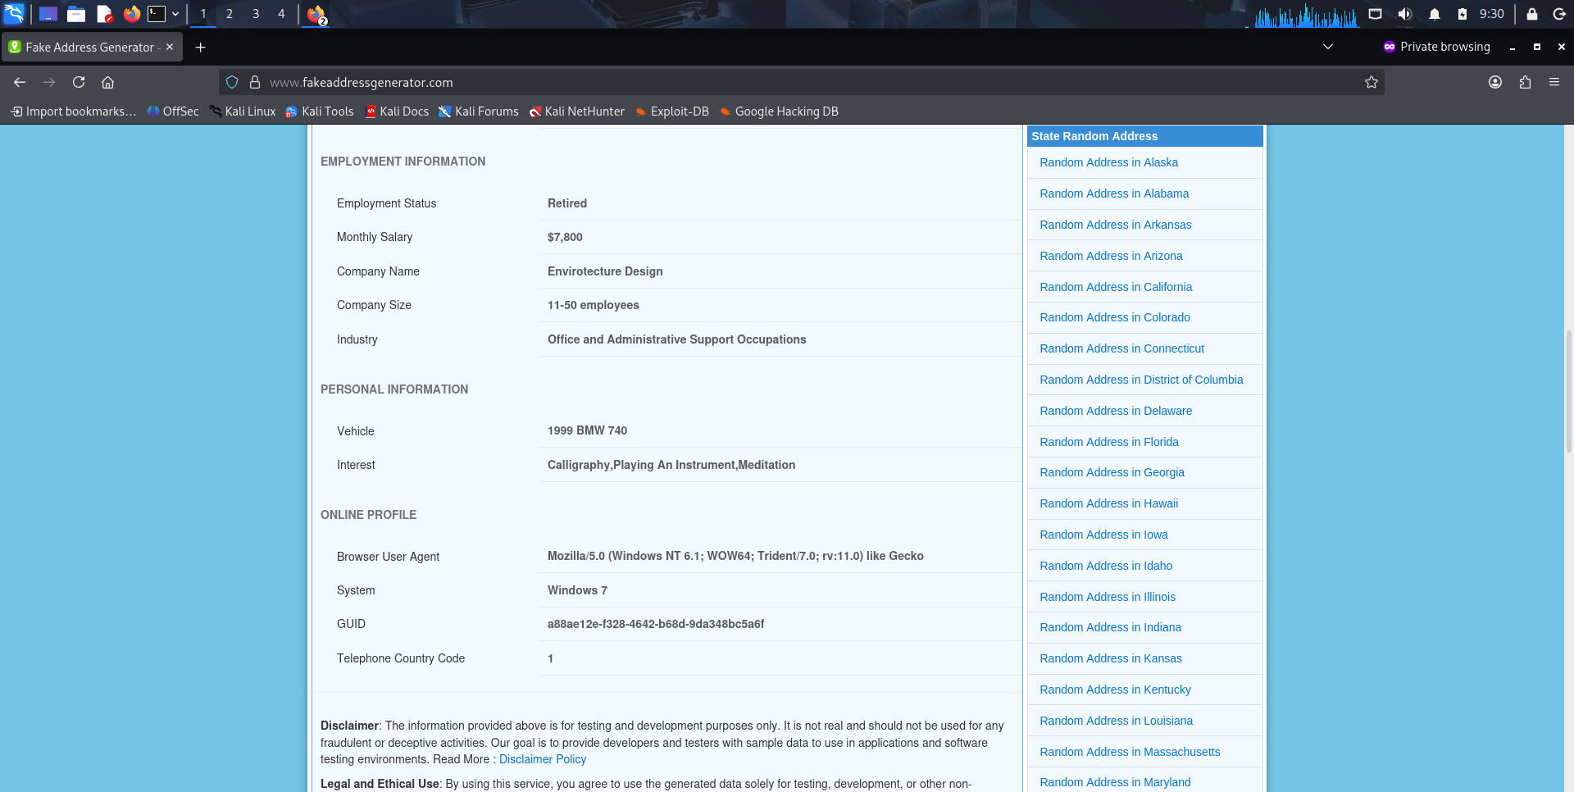1574x792 pixels.
Task: Close the Fake Address Generator tab
Action: tap(170, 47)
